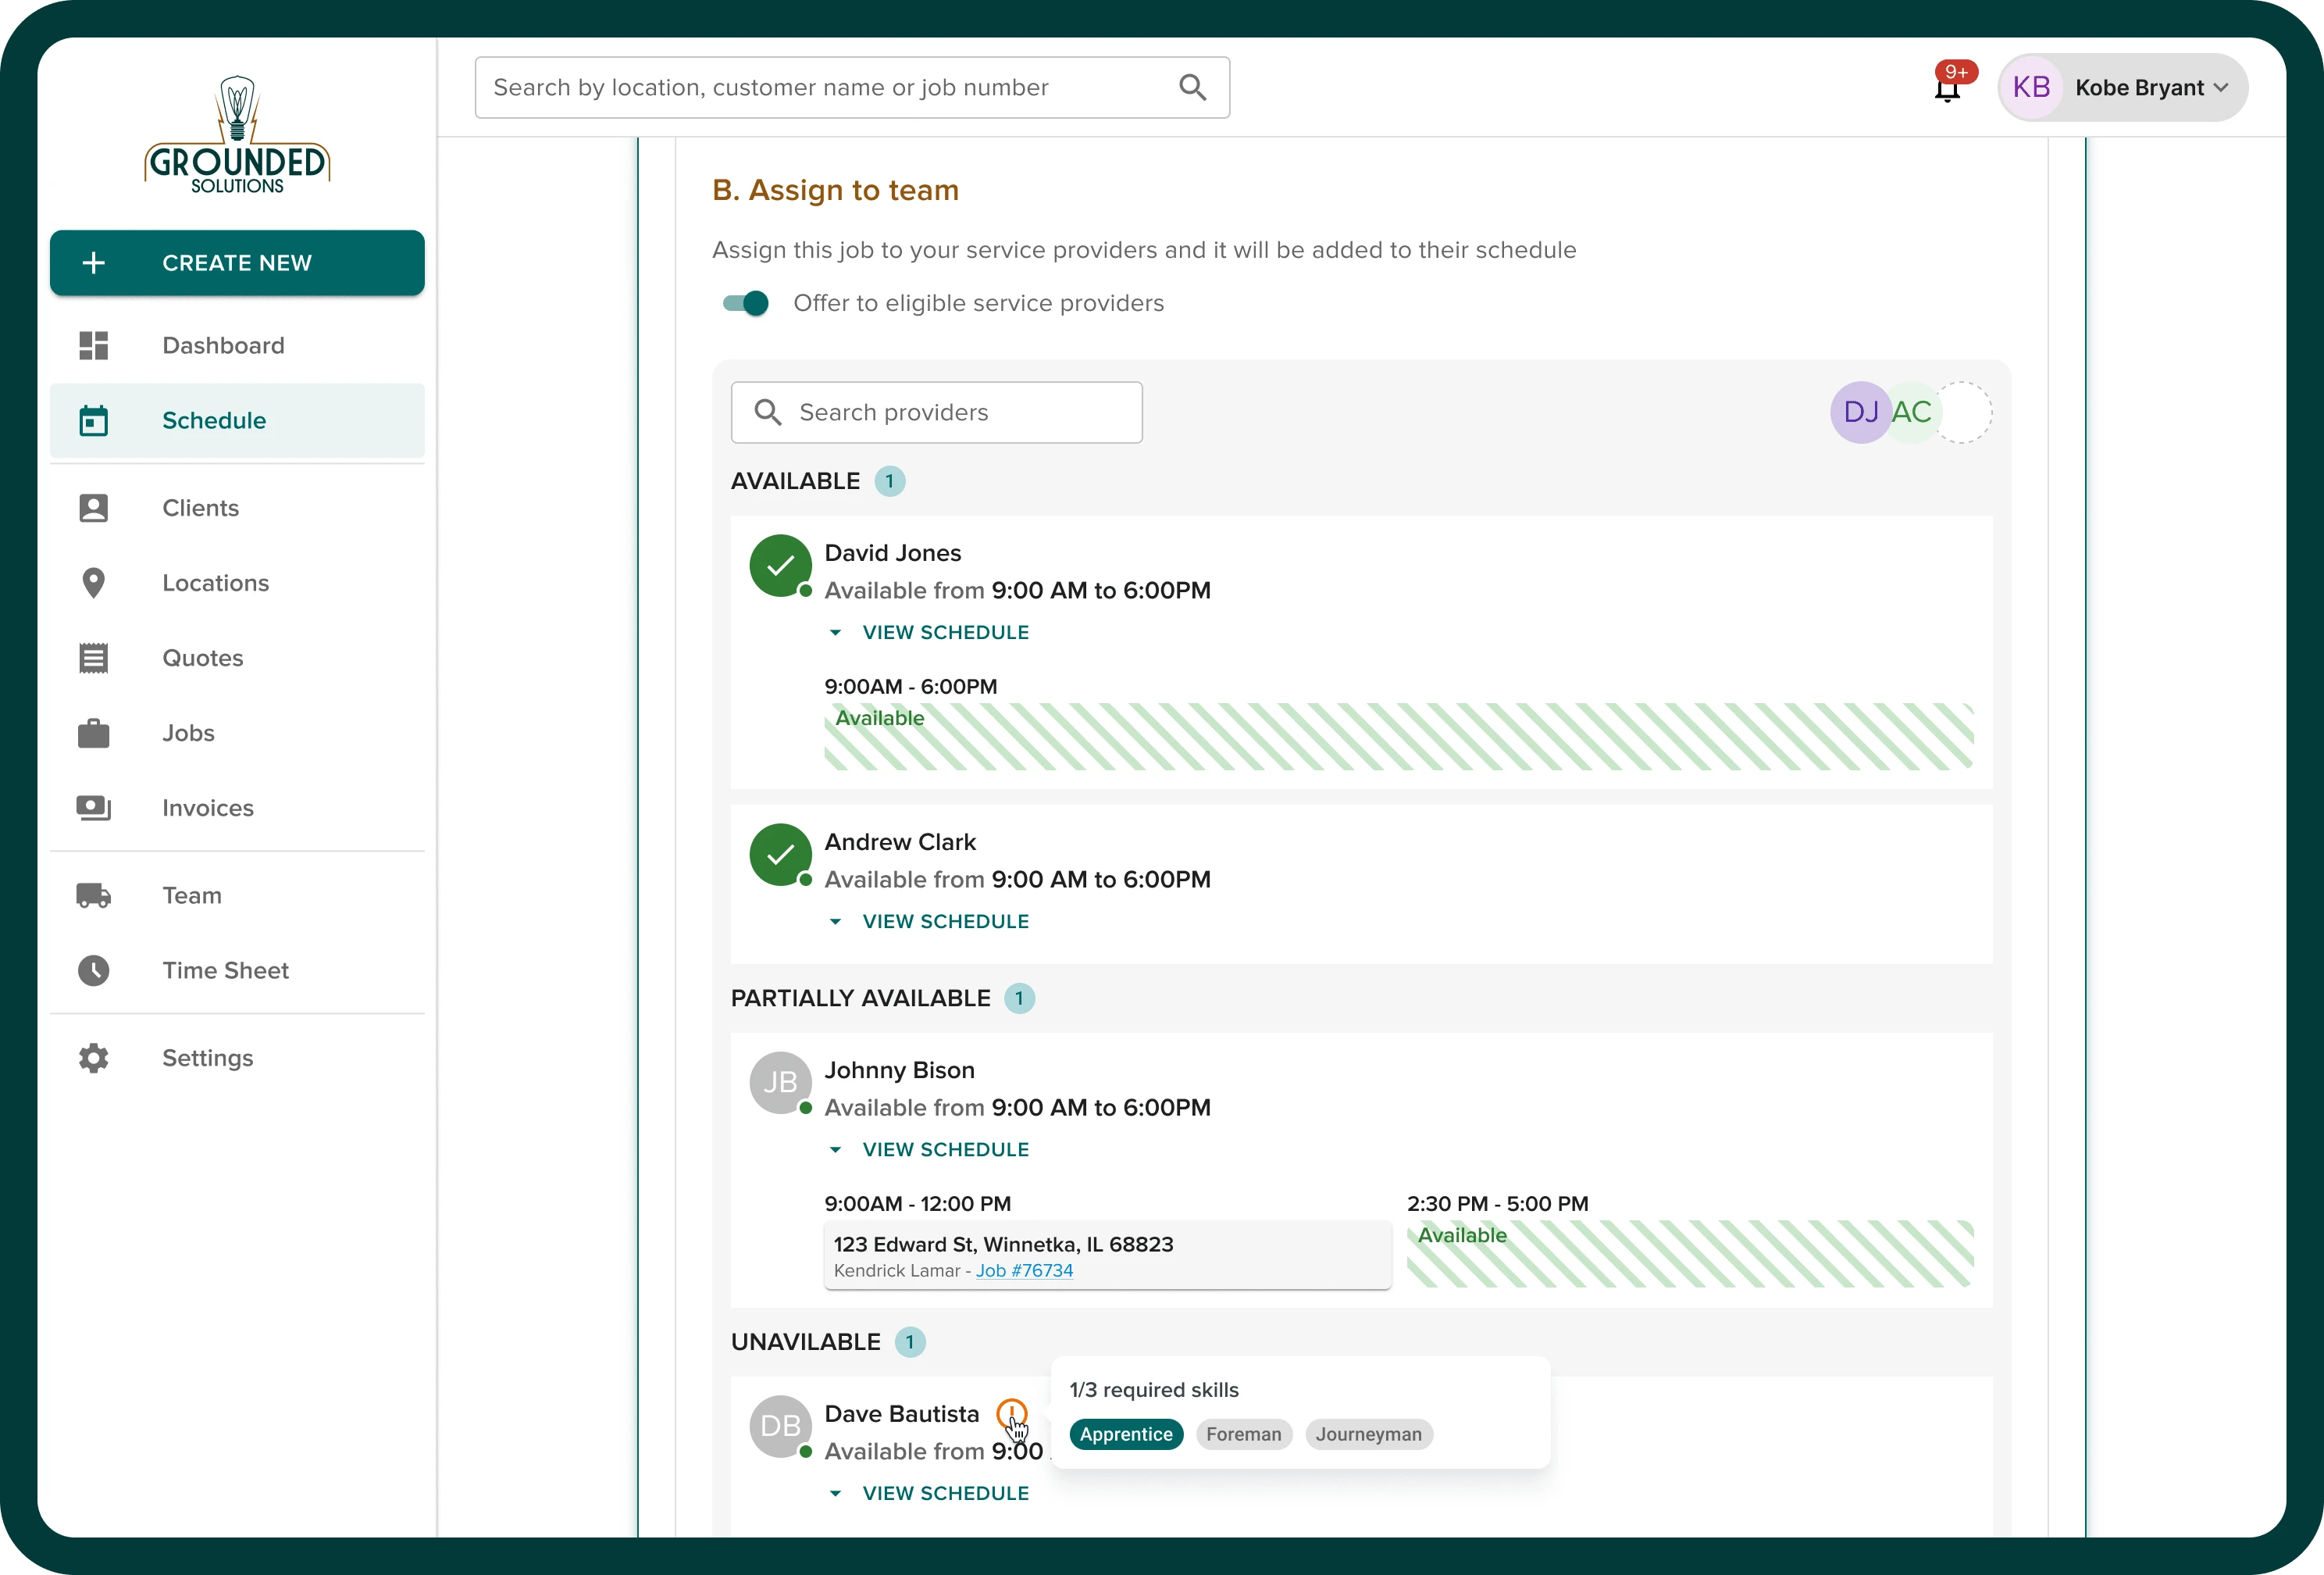Toggle the Offer to eligible service providers switch

coord(745,302)
